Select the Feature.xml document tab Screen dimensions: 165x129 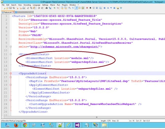[x=8, y=12]
